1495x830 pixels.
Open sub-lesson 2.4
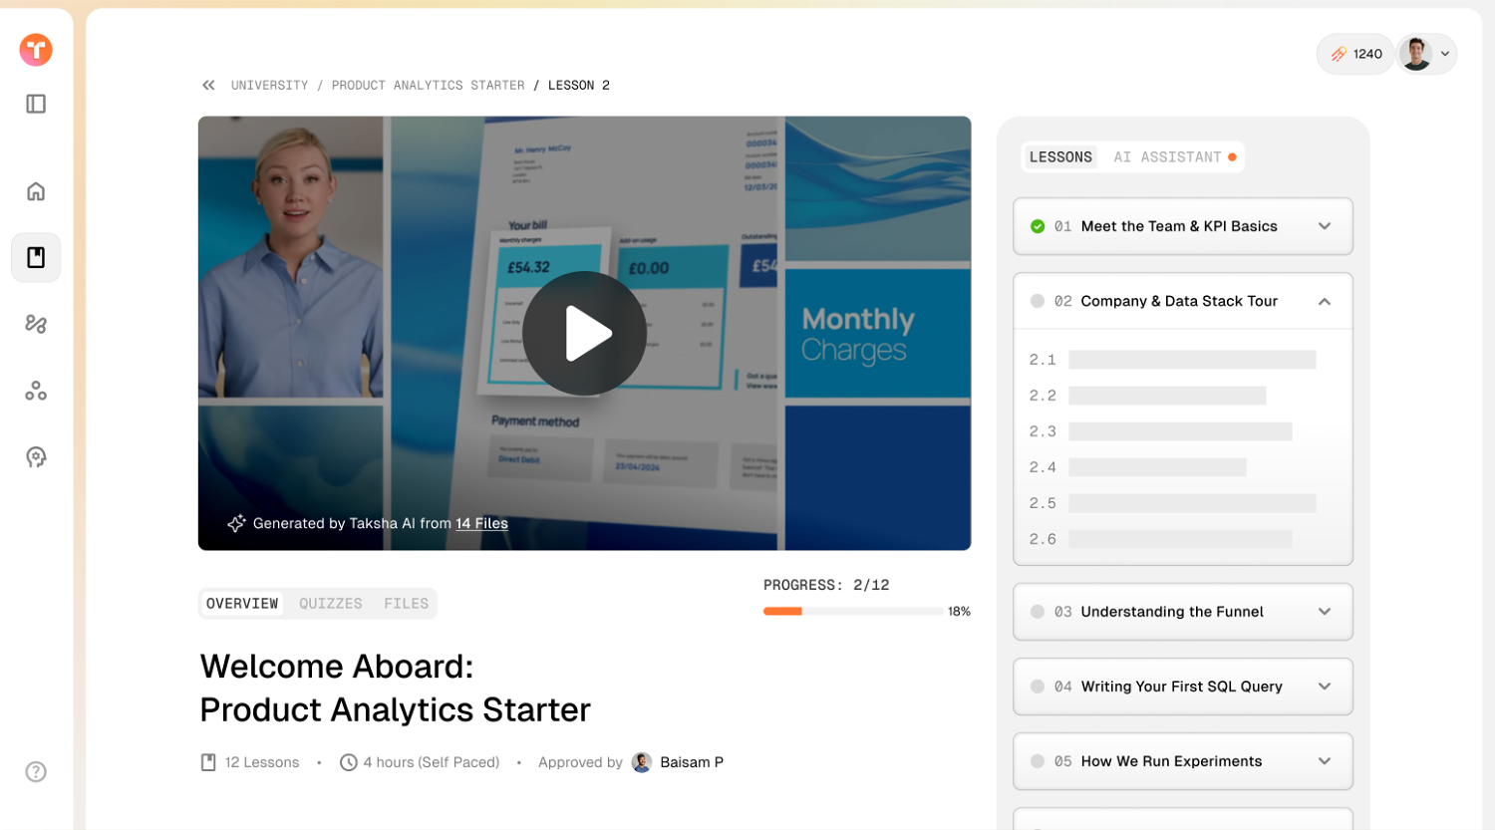point(1138,467)
